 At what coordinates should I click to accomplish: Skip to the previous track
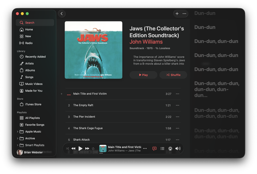(73, 148)
